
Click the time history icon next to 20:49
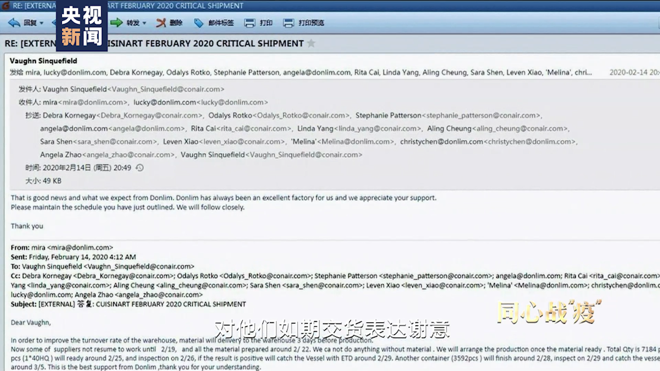140,168
